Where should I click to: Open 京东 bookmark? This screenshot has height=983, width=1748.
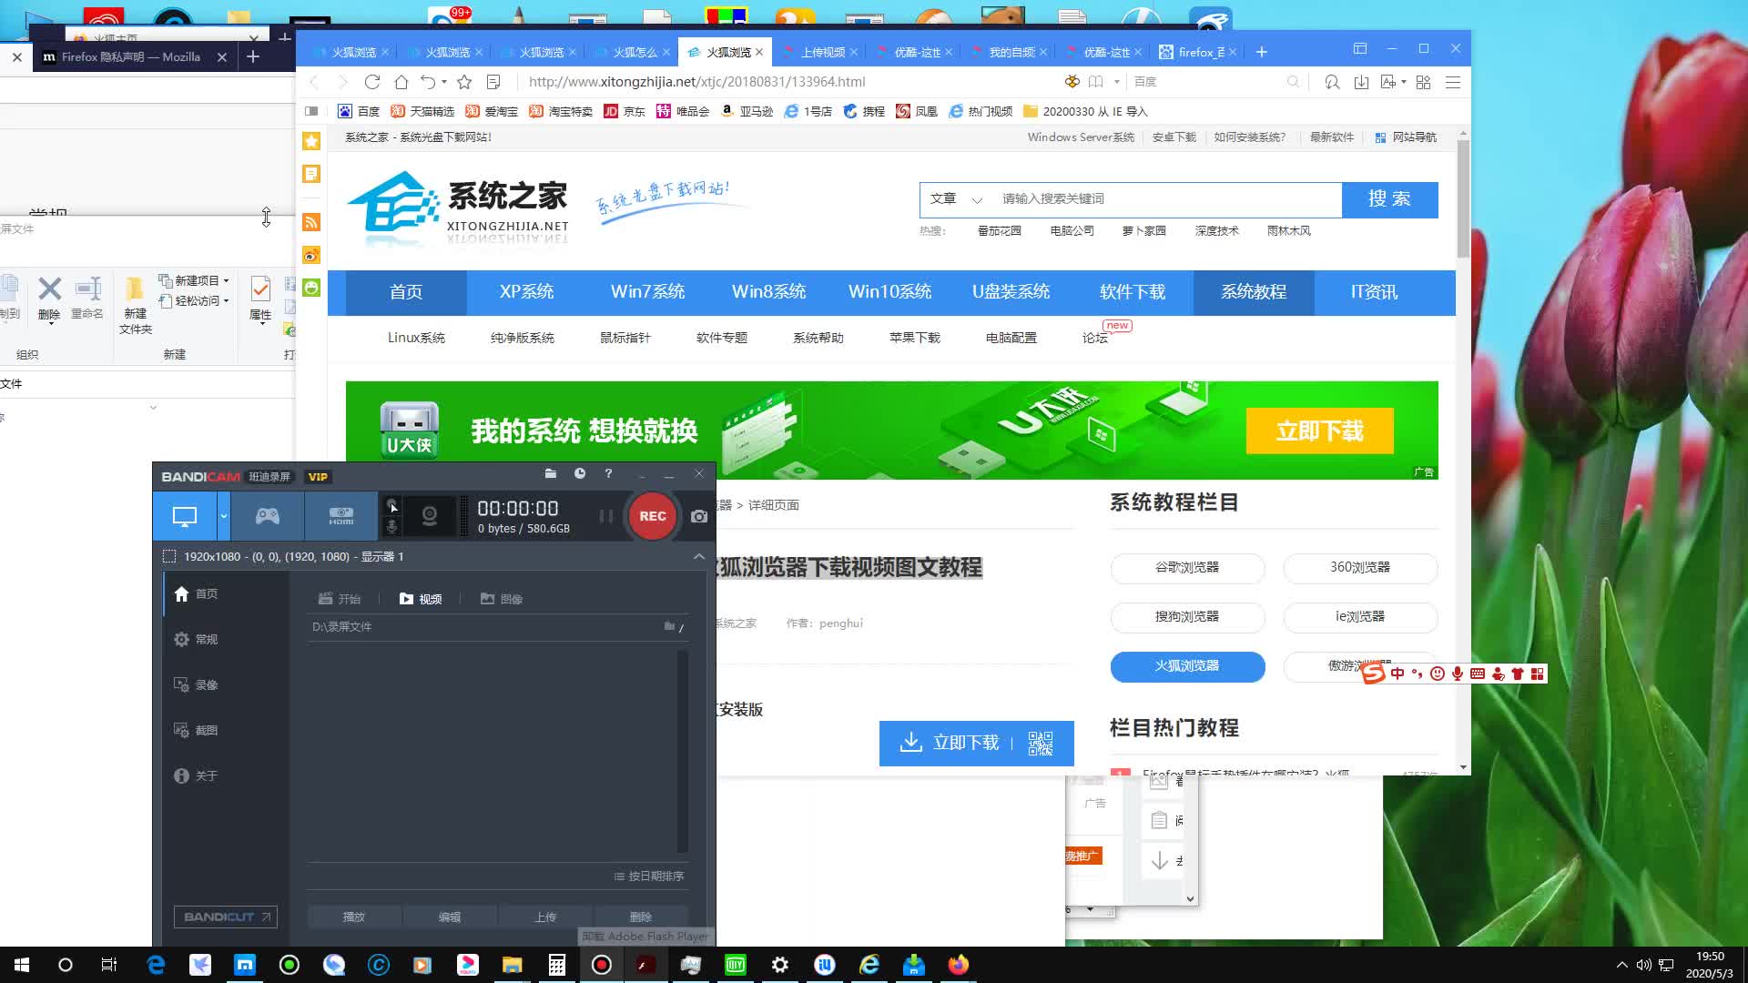pyautogui.click(x=625, y=111)
